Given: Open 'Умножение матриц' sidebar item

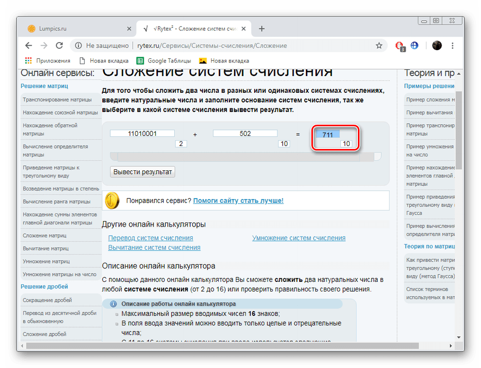Looking at the screenshot, I should pyautogui.click(x=46, y=262).
